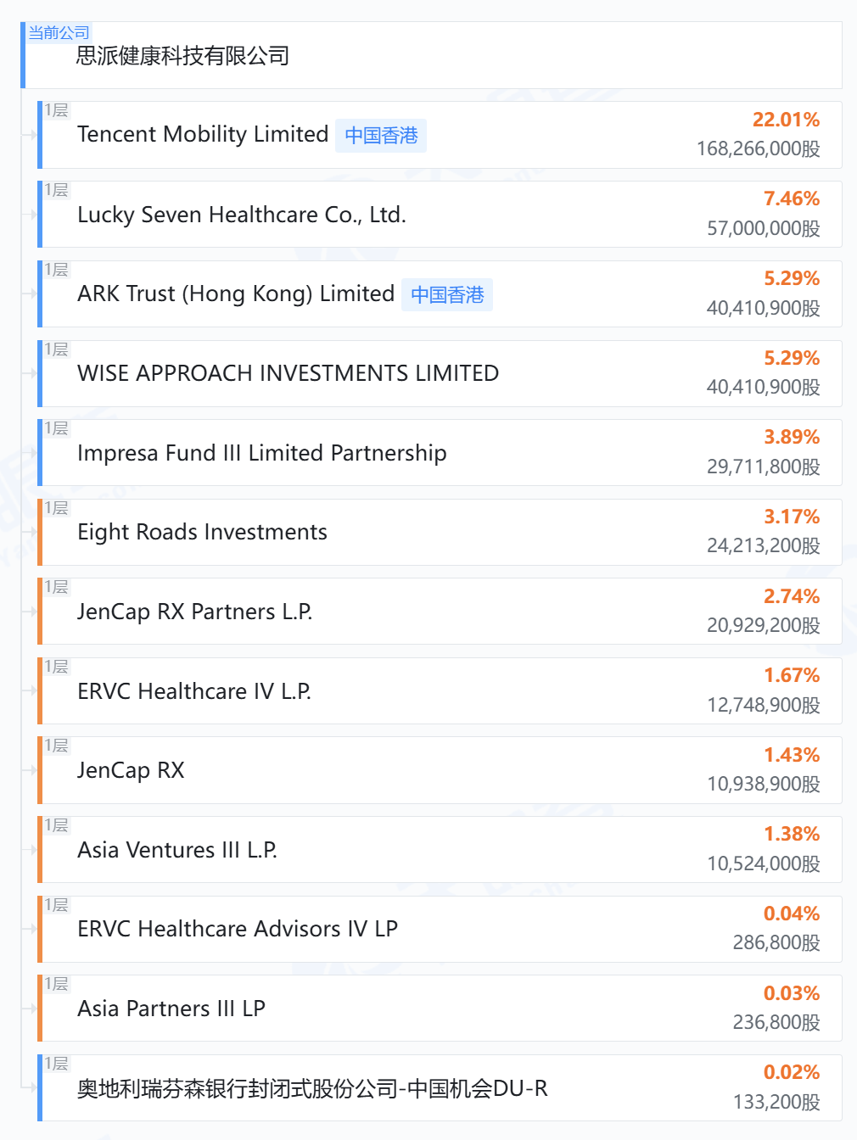
Task: Click the 中国香港 tag beside Tencent Mobility
Action: click(x=381, y=136)
